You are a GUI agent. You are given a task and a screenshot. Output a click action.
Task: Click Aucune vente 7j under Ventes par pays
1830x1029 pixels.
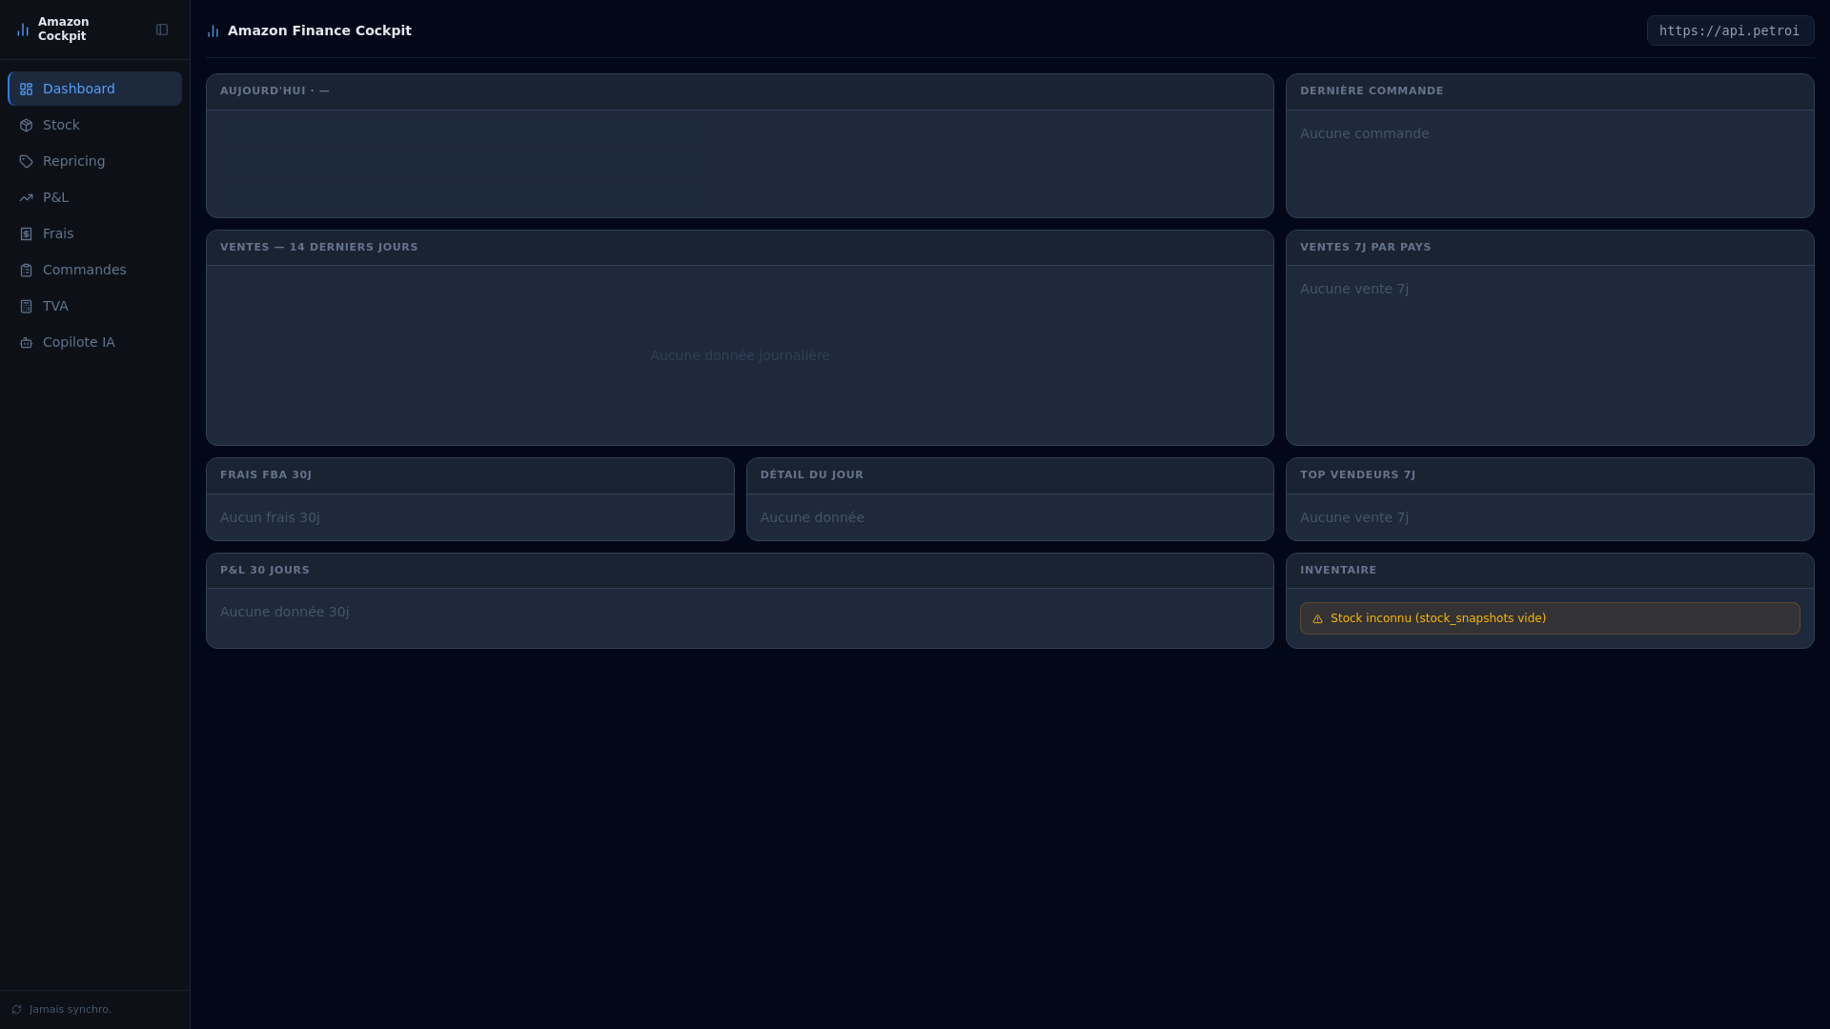coord(1354,289)
